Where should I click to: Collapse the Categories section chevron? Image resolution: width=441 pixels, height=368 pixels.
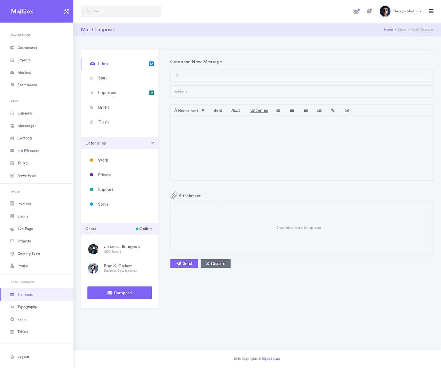tap(152, 143)
